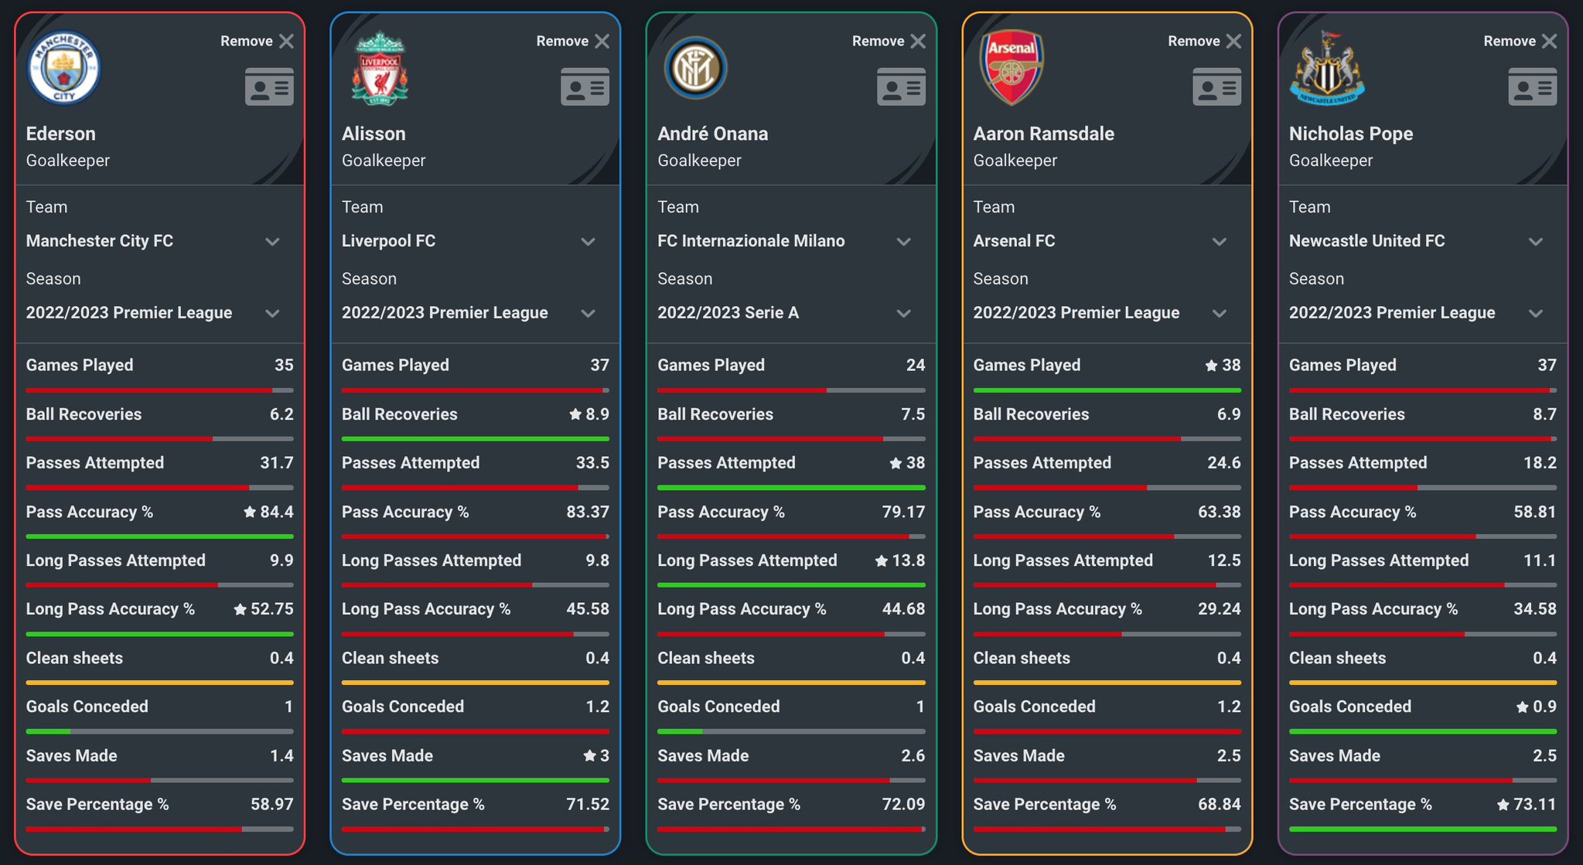Open the 2022/2023 Serie A season dropdown
Image resolution: width=1583 pixels, height=865 pixels.
pos(791,313)
